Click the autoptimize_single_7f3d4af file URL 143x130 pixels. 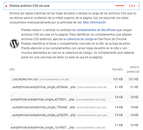[x=43, y=107]
